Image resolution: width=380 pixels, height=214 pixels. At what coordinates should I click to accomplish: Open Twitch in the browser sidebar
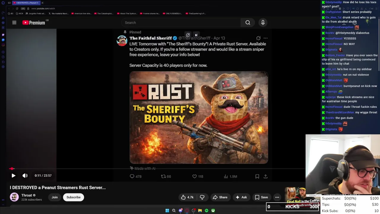coord(3,35)
